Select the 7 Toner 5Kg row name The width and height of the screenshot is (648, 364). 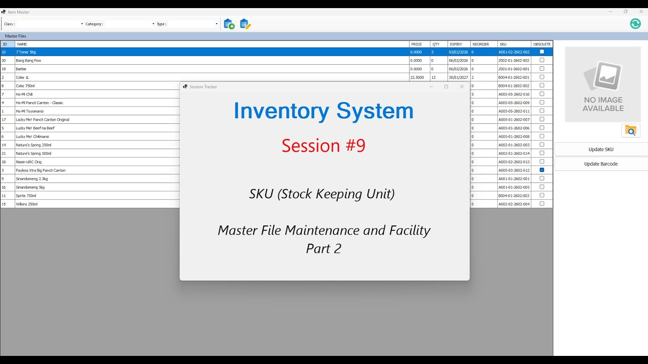click(26, 52)
